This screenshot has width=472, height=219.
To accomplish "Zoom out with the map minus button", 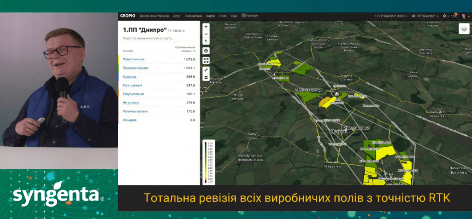I will point(206,34).
